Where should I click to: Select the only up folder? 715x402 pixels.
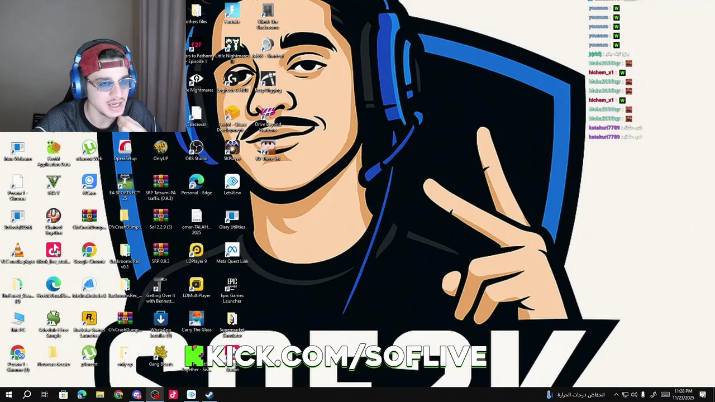tap(125, 357)
